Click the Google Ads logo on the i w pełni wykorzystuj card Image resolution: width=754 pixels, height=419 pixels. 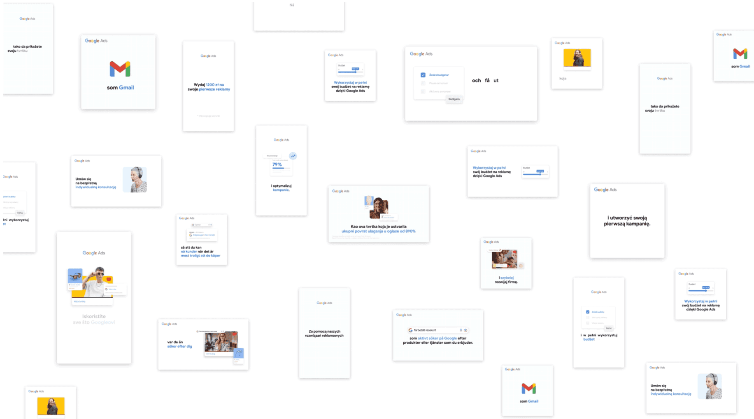point(599,292)
